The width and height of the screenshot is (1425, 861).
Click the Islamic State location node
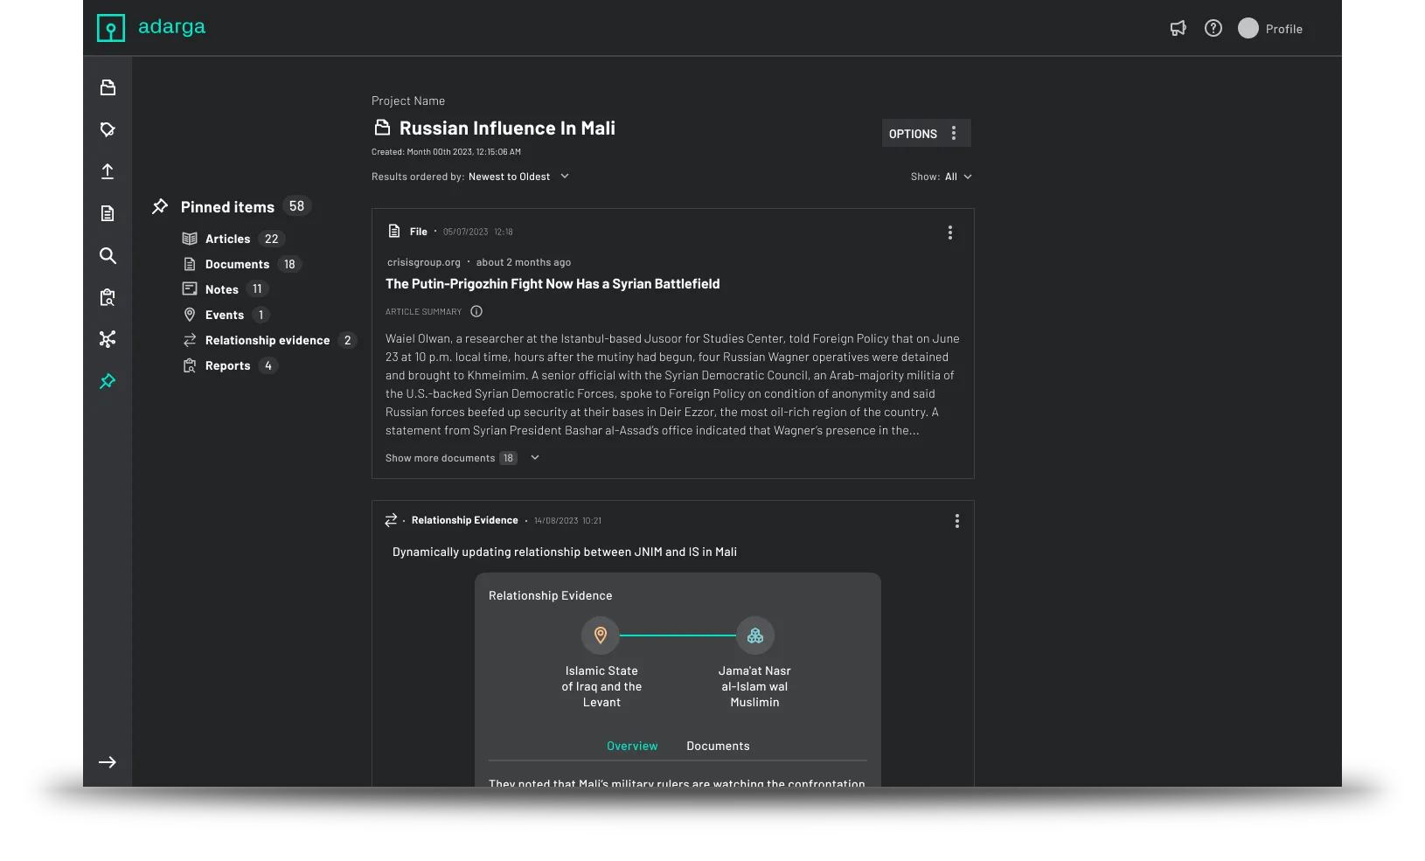pyautogui.click(x=601, y=635)
